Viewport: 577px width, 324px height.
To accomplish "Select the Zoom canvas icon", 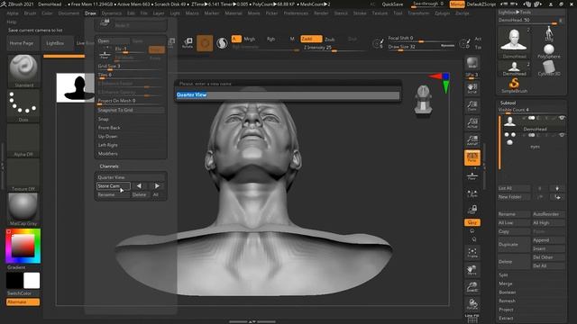I will coord(472,106).
